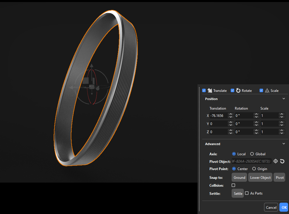Decrease Y rotation with down arrow
Screen dimensions: 289x214
(256, 125)
